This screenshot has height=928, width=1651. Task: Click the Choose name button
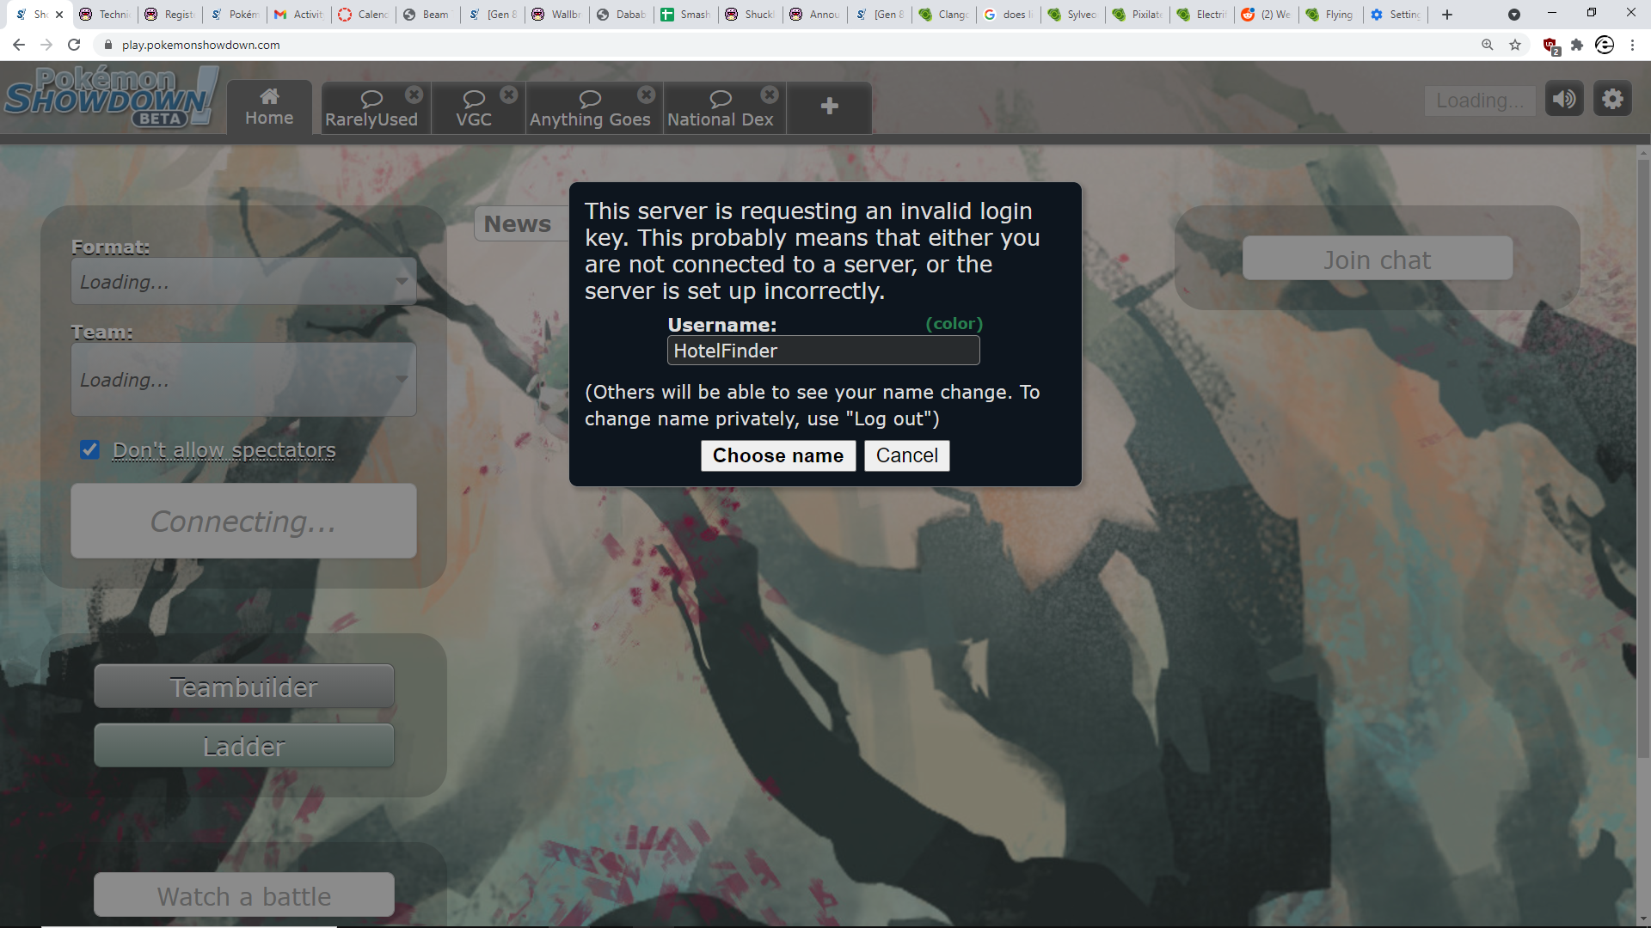pyautogui.click(x=778, y=455)
